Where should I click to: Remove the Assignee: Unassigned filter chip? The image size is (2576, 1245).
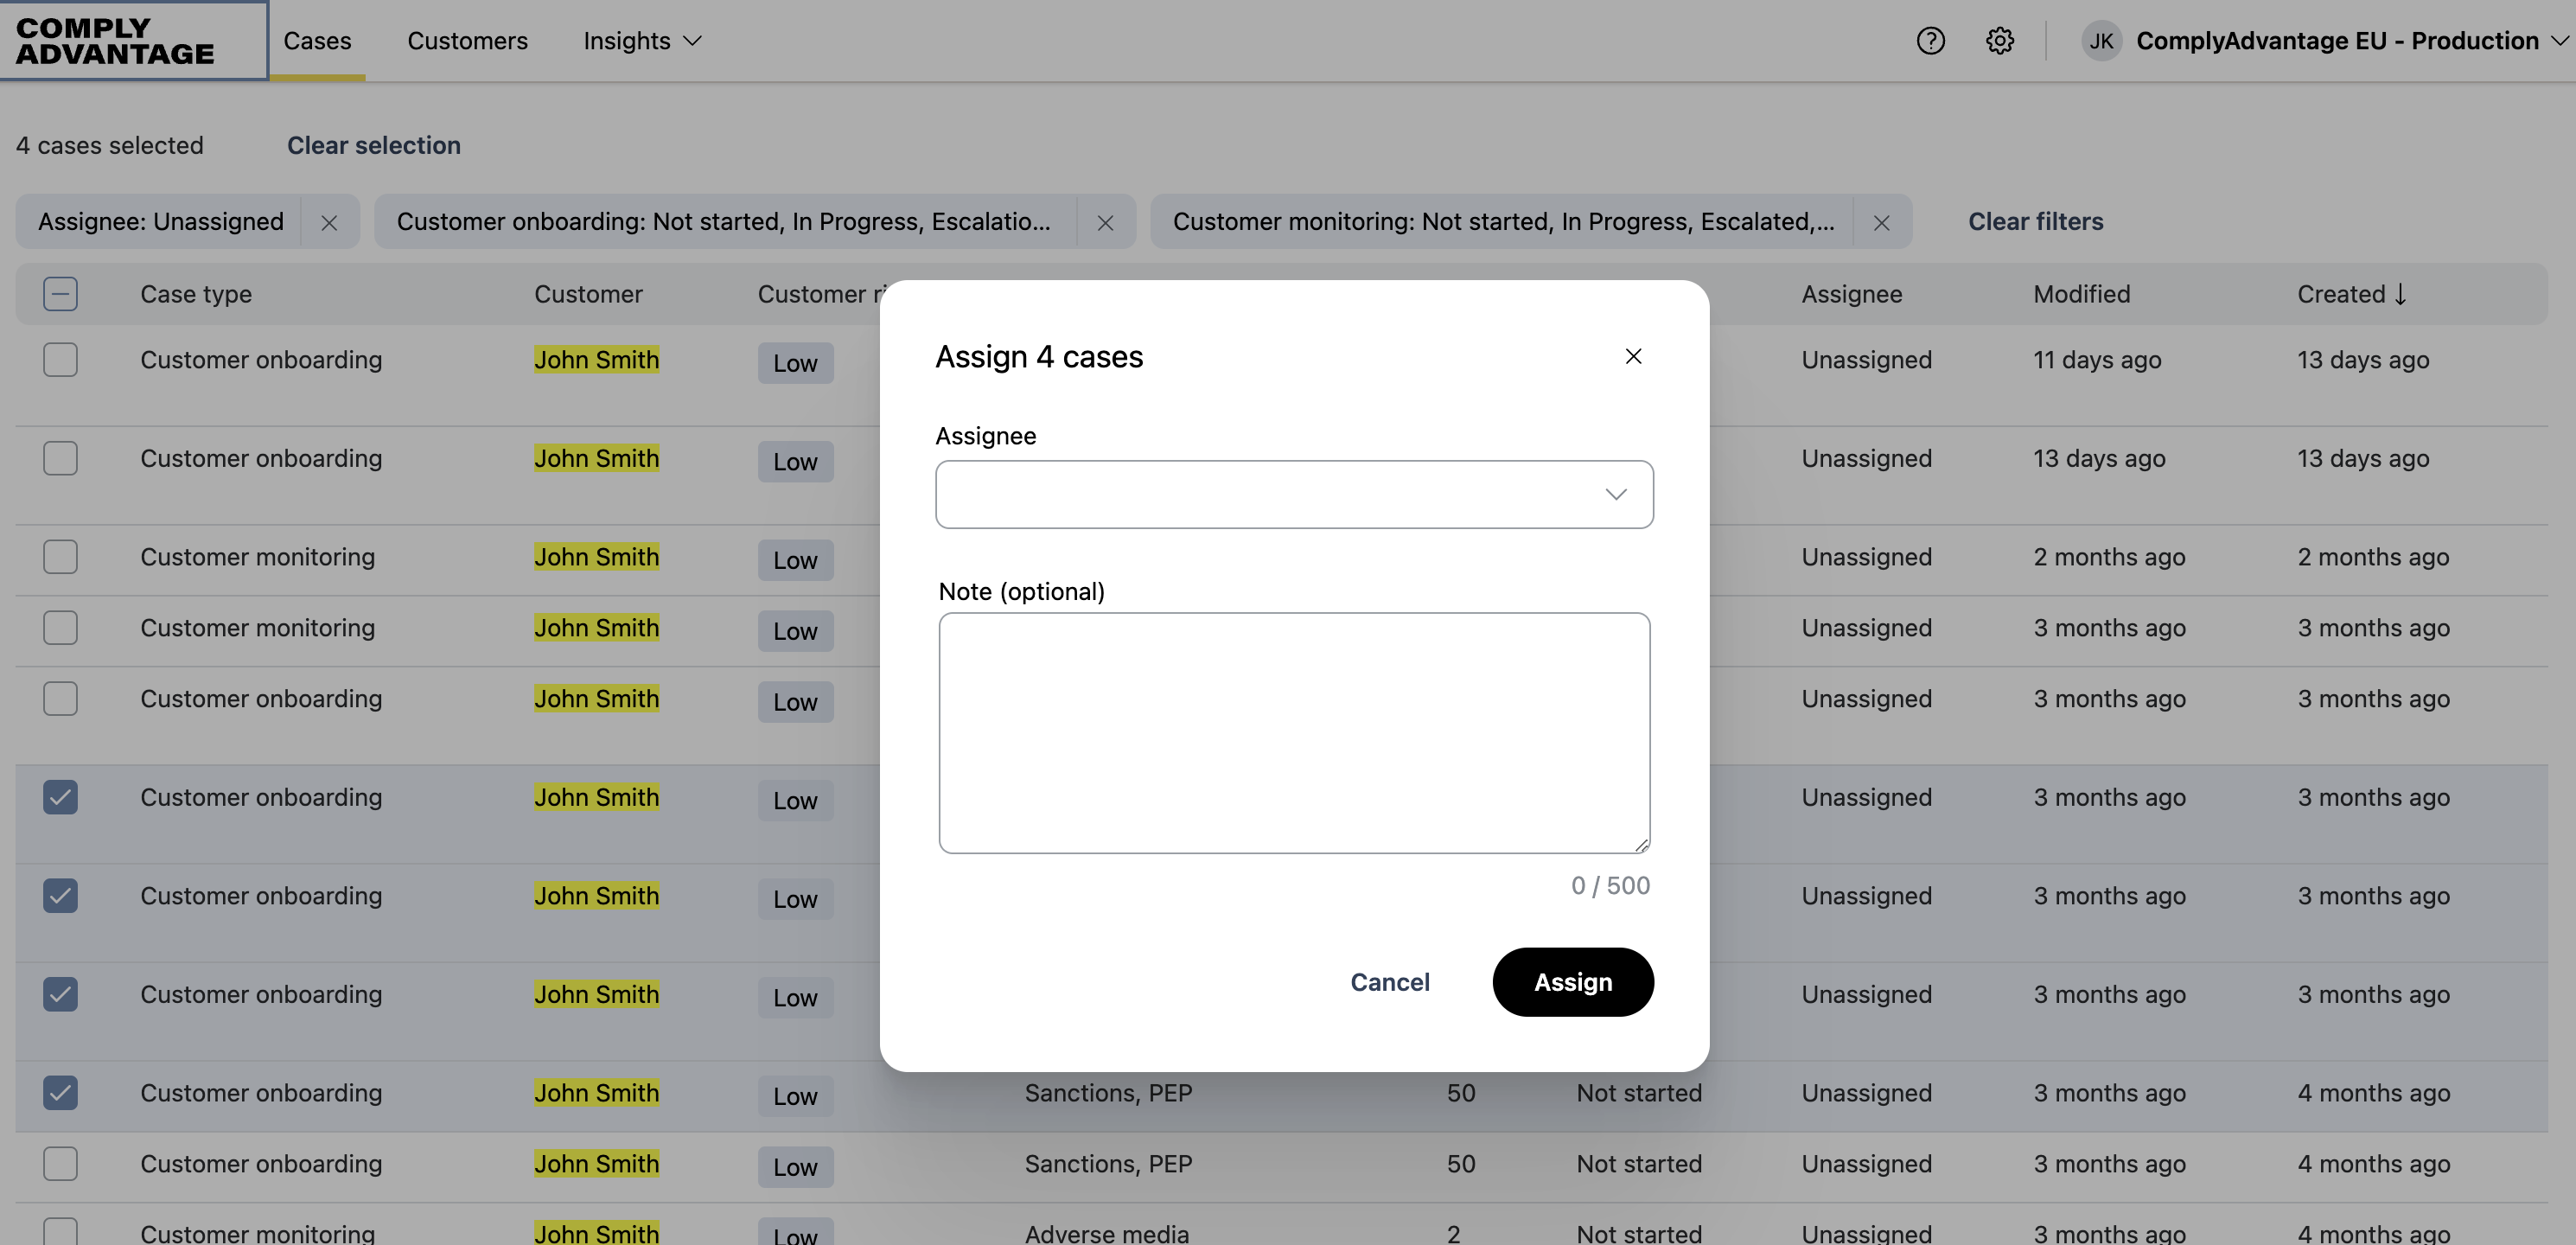(x=329, y=222)
